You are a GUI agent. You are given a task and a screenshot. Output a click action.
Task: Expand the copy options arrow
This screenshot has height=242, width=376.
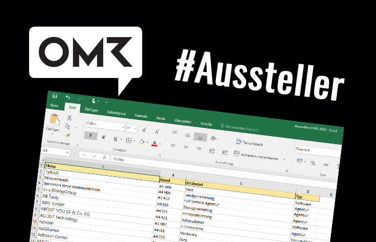75,127
